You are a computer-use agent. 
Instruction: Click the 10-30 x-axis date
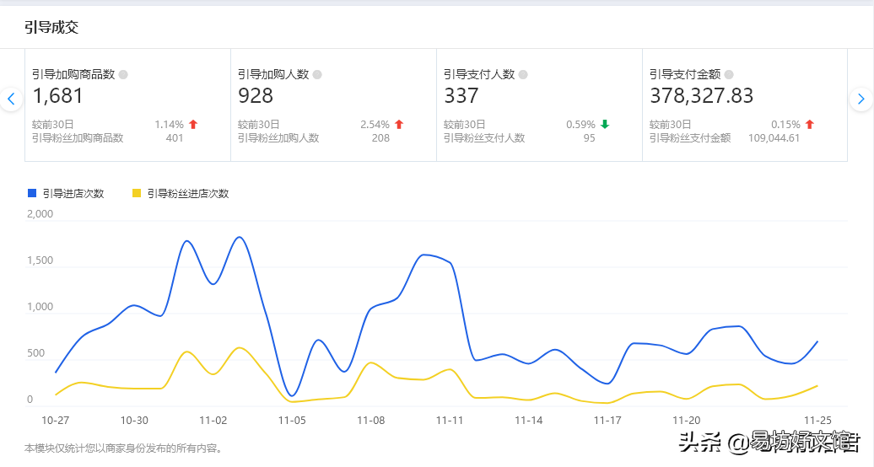click(134, 421)
